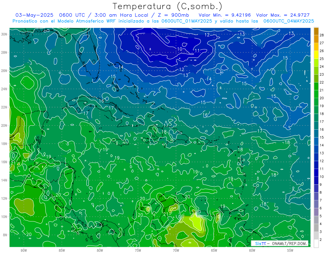Screen dimensions: 329x254
Task: Click legend value "25" on the color scale
Action: [322, 59]
